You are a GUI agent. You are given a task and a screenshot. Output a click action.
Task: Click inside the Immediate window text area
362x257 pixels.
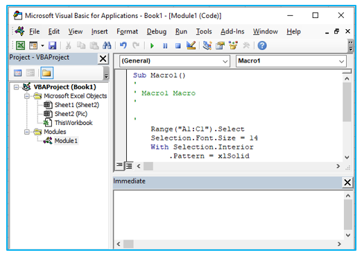(229, 215)
